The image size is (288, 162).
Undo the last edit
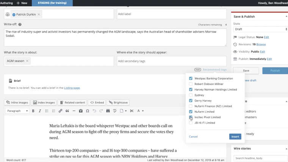94,111
